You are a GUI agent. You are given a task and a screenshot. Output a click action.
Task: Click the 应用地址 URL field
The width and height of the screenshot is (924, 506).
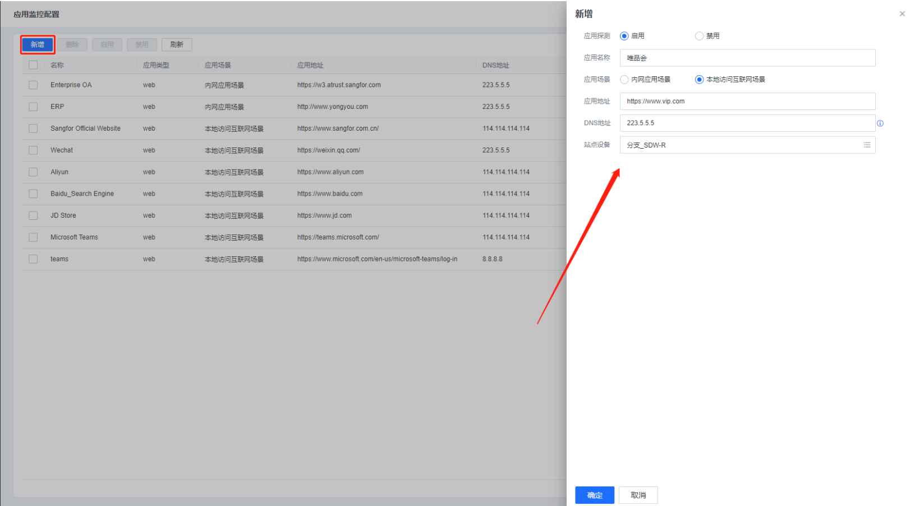pyautogui.click(x=747, y=102)
